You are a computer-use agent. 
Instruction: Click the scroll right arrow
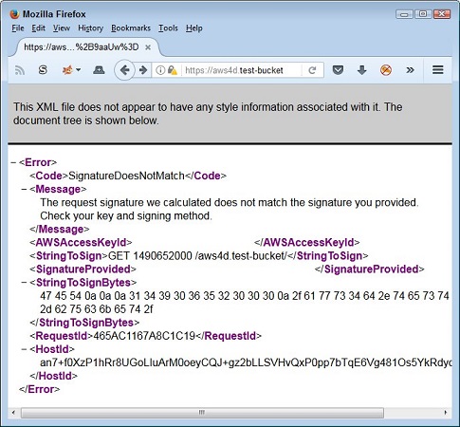click(x=446, y=413)
